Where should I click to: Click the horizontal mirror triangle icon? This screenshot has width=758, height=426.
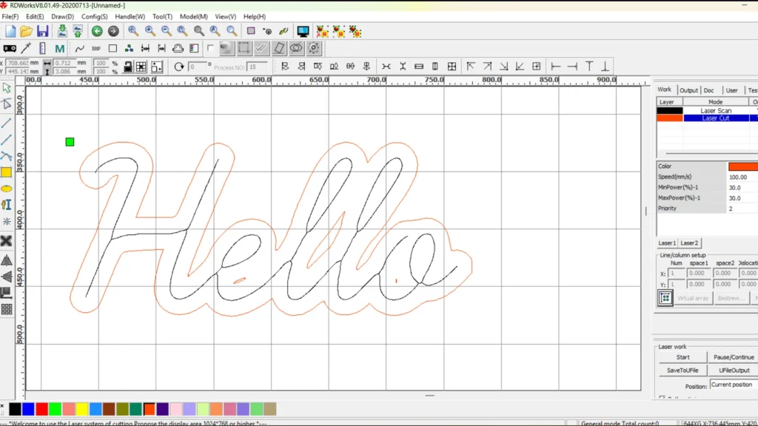pos(6,261)
